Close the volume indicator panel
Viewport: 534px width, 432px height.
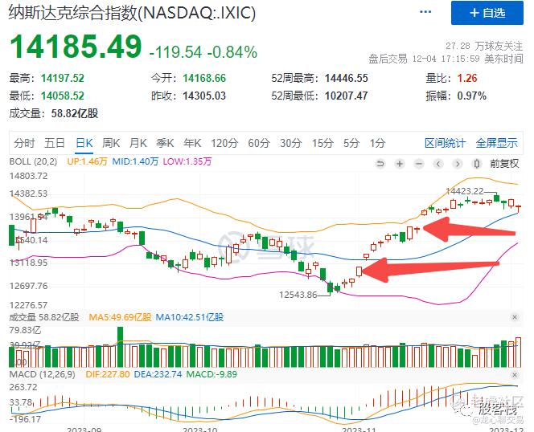click(x=515, y=317)
